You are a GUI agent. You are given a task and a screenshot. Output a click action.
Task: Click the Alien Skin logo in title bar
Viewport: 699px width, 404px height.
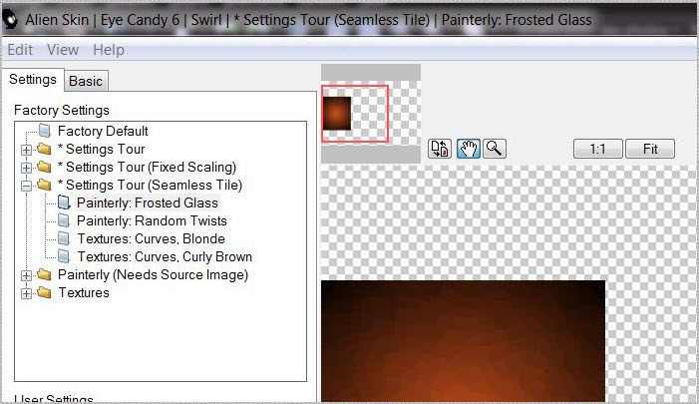click(10, 19)
